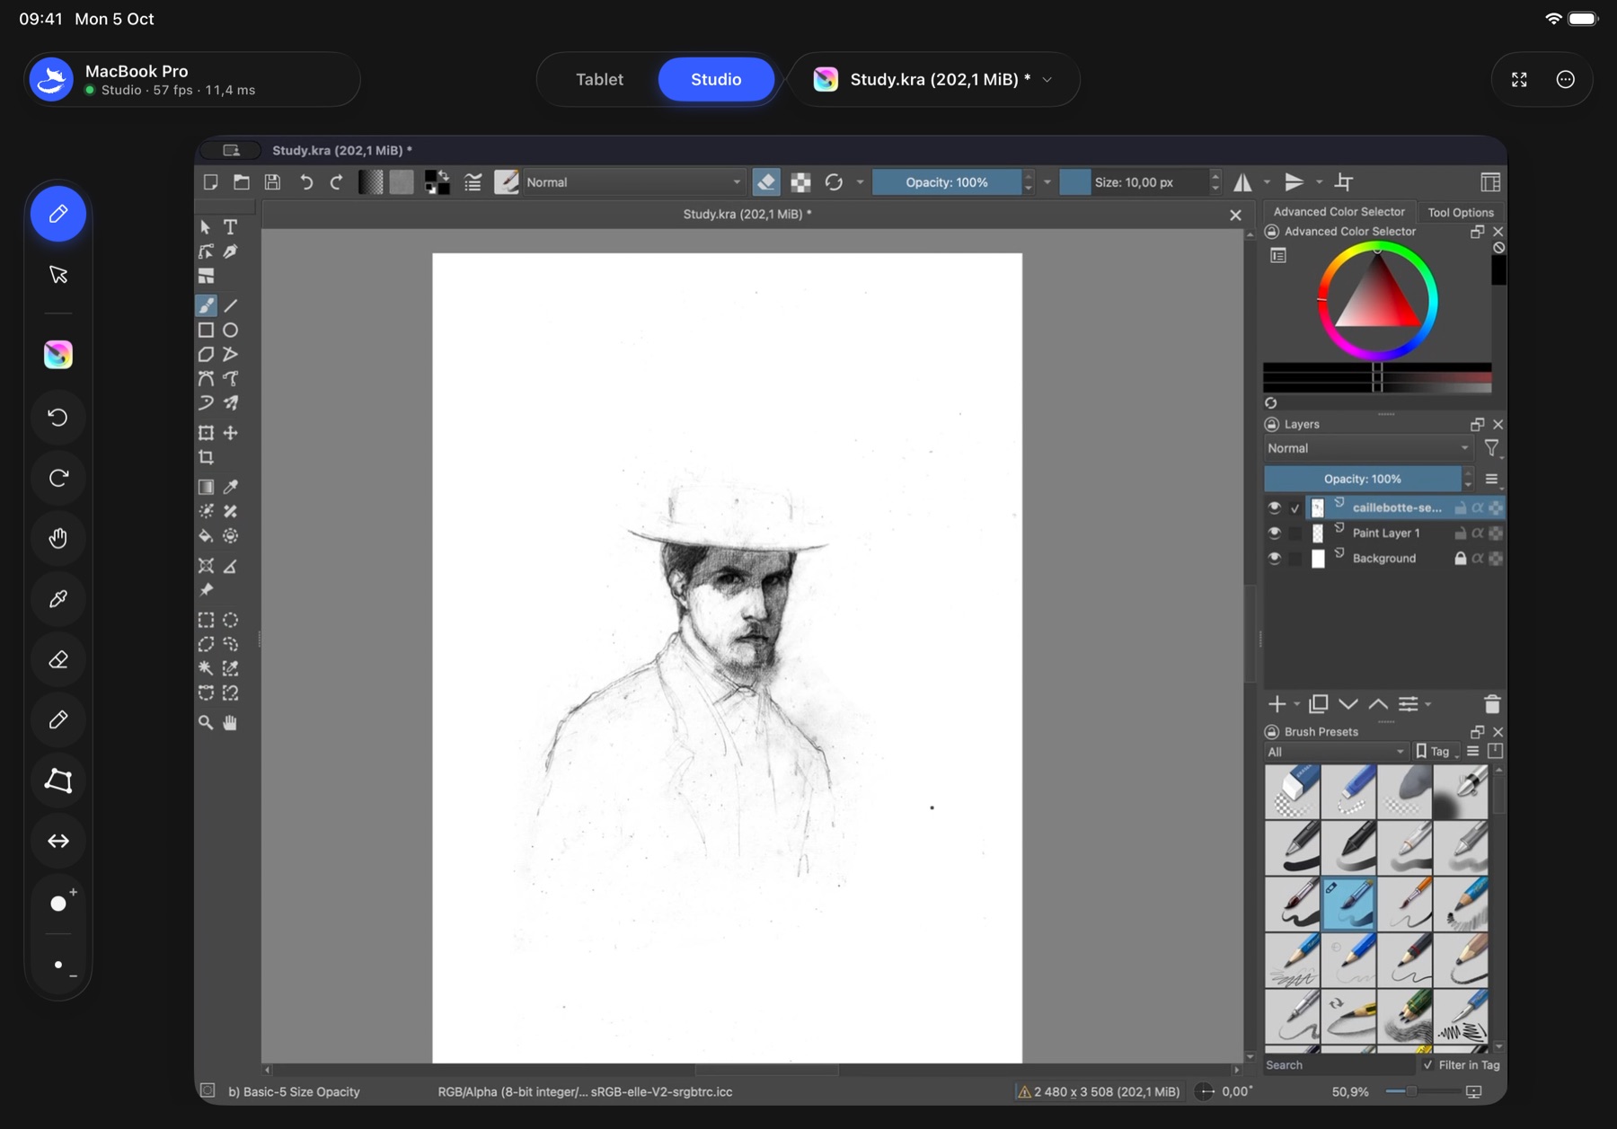Image resolution: width=1617 pixels, height=1129 pixels.
Task: Switch to the Studio mode tab
Action: pos(716,80)
